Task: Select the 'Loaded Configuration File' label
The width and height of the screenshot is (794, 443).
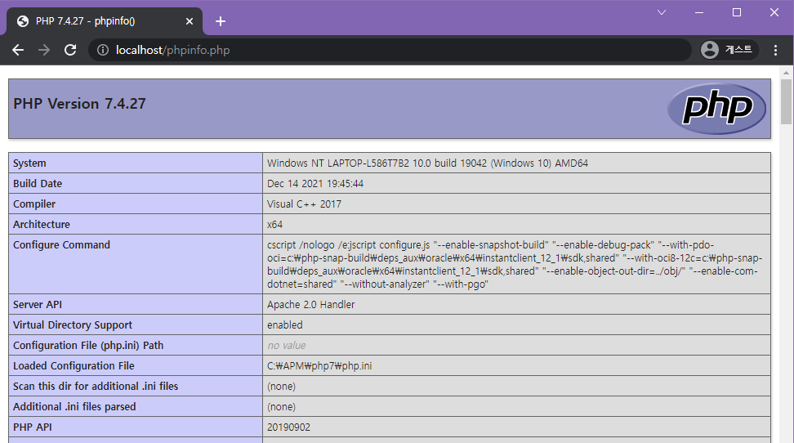Action: (74, 365)
